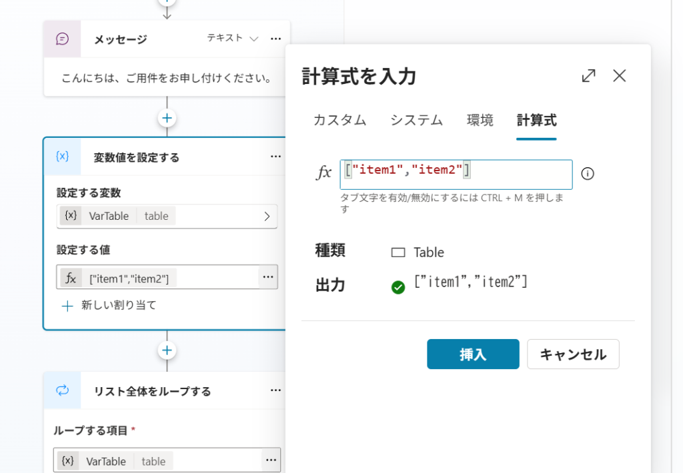
Task: Open more options on the リスト全体をループする node
Action: coord(276,391)
